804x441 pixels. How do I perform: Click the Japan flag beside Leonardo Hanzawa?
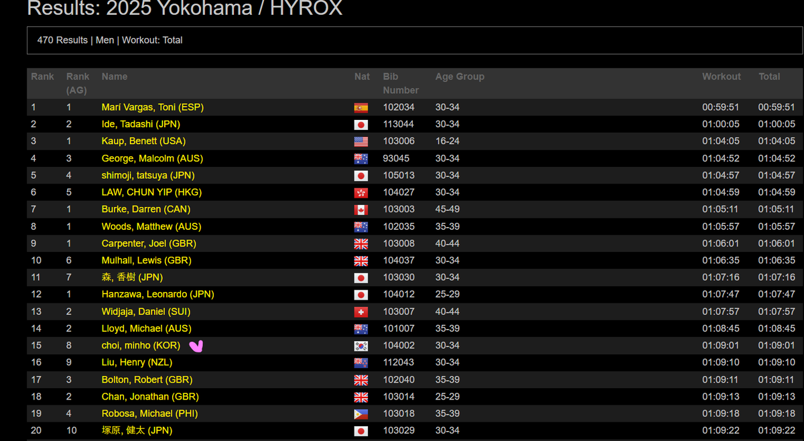point(361,295)
